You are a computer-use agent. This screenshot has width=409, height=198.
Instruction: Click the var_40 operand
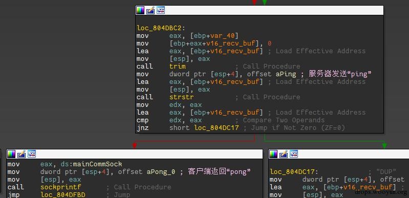(222, 35)
